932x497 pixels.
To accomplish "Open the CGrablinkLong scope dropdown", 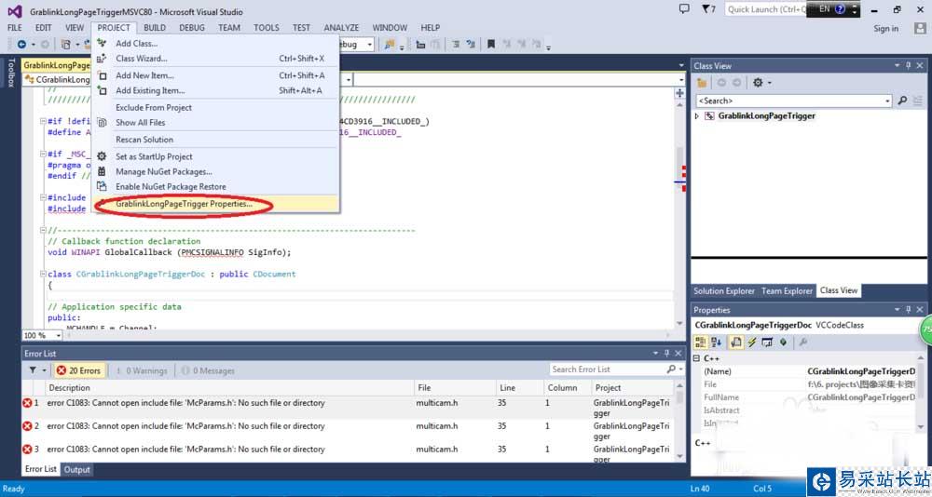I will click(58, 79).
